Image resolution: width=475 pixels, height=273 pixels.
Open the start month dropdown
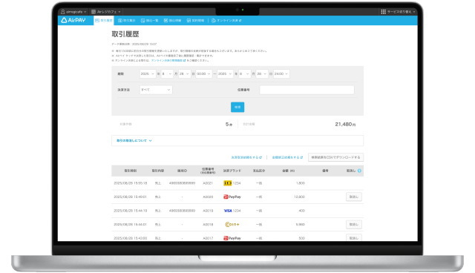click(x=167, y=74)
